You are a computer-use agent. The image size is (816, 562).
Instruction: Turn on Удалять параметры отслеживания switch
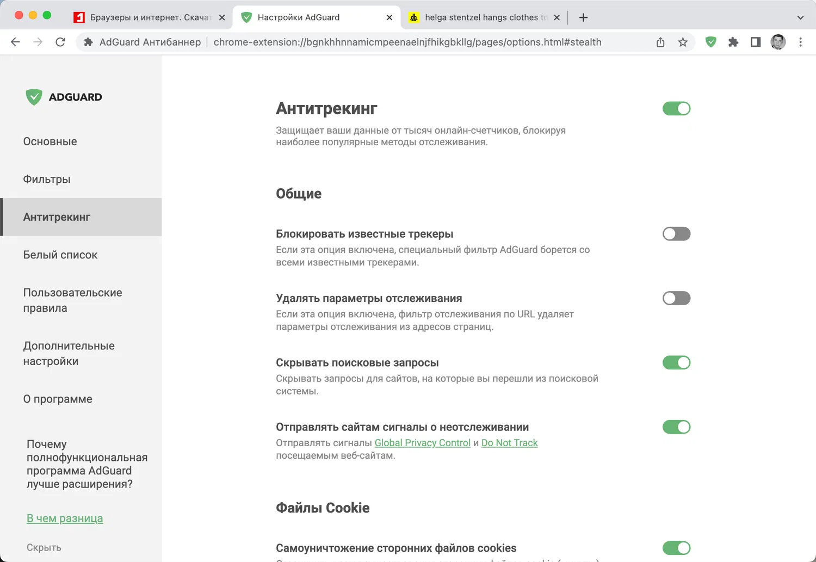pyautogui.click(x=676, y=298)
